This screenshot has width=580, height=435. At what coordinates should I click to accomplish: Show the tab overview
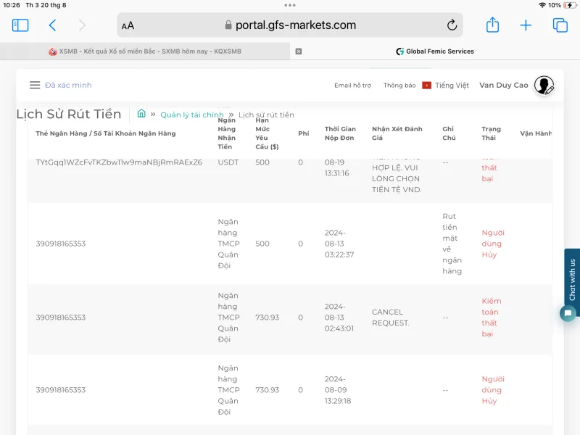tap(560, 25)
